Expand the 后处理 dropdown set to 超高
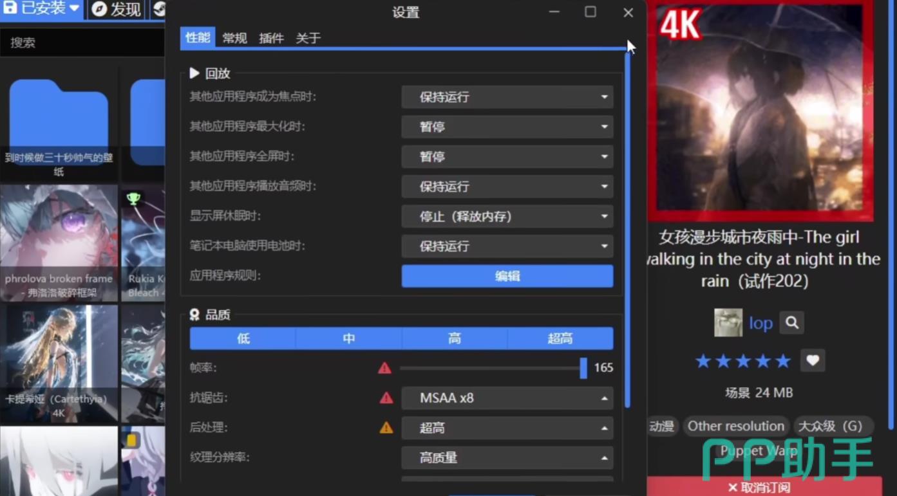This screenshot has width=897, height=496. [507, 428]
